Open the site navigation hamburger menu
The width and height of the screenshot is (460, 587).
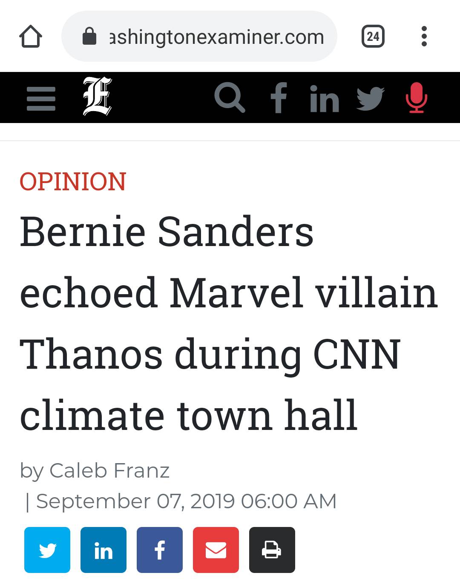tap(40, 97)
